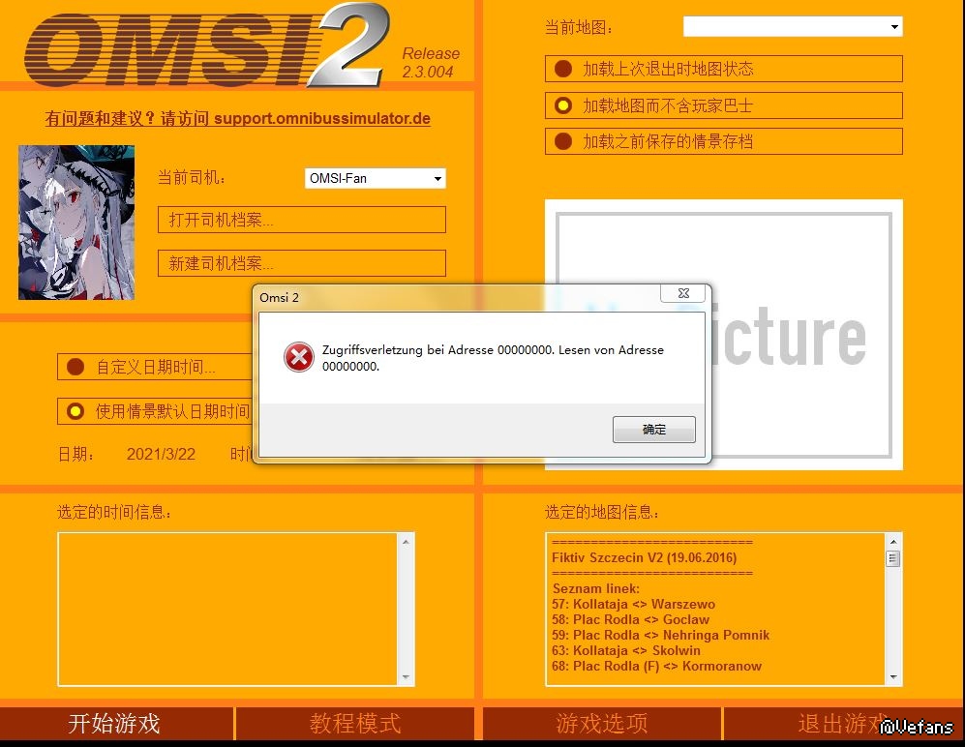Screen dimensions: 965x747
Task: Click the 'Seznam linek:' text
Action: click(595, 588)
